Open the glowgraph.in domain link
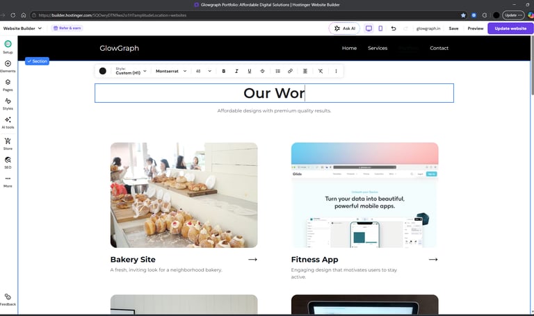Screen dimensions: 534x316 point(428,28)
